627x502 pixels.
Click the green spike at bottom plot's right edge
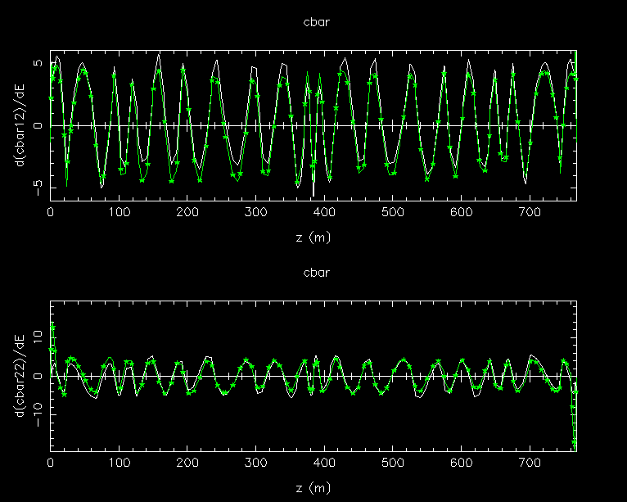click(575, 426)
